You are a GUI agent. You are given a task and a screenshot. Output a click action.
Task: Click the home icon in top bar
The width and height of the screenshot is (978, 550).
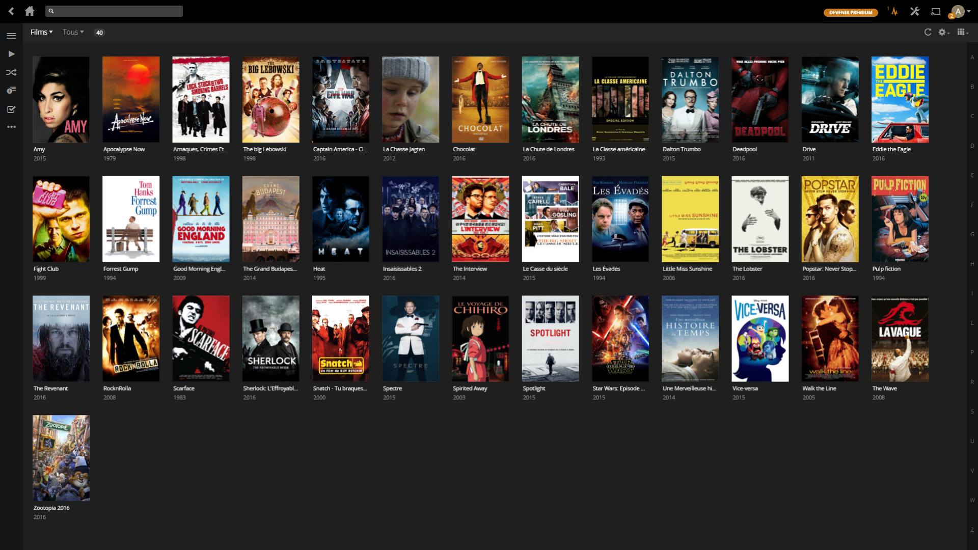(x=30, y=11)
